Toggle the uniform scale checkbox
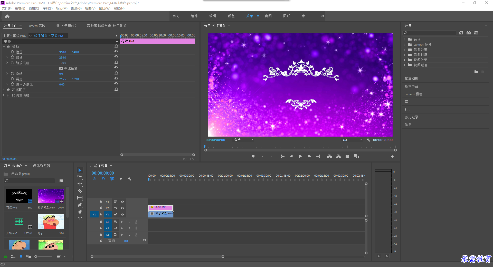The width and height of the screenshot is (493, 267). point(61,69)
